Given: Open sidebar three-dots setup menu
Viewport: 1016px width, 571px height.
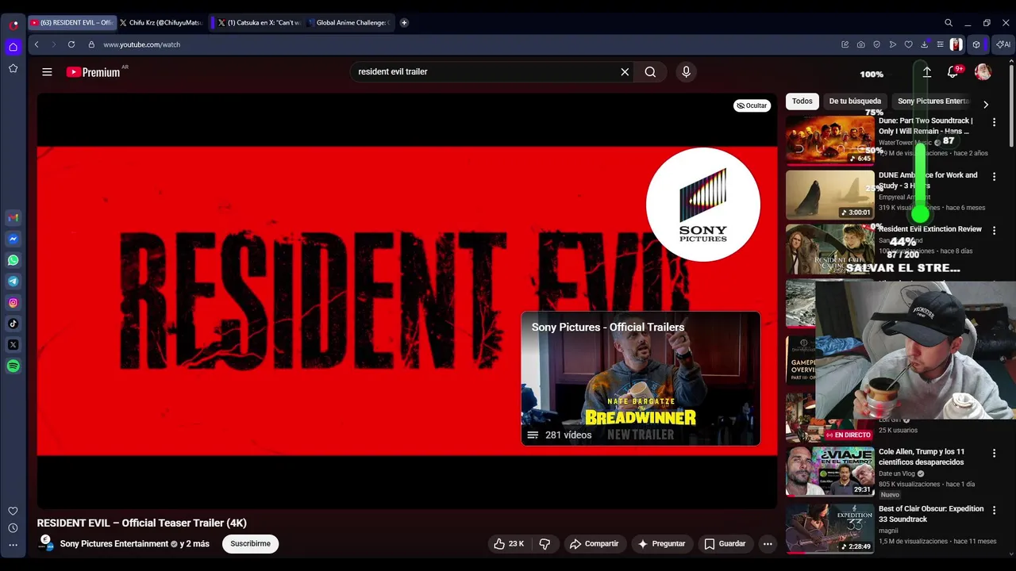Looking at the screenshot, I should [x=13, y=545].
